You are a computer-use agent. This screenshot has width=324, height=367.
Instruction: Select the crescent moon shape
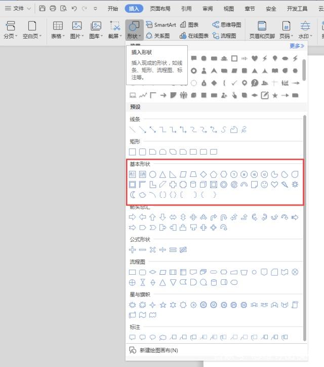pyautogui.click(x=132, y=195)
